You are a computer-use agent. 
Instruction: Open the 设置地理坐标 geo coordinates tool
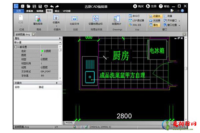point(96,20)
